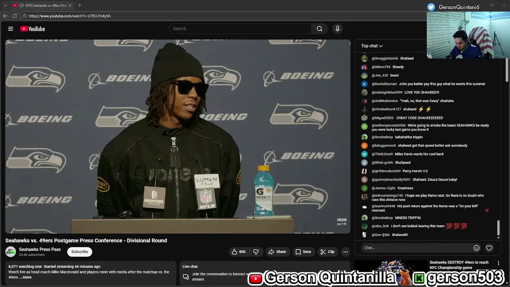Open the Seahawks Press Pass channel name
This screenshot has height=287, width=510.
click(40, 250)
